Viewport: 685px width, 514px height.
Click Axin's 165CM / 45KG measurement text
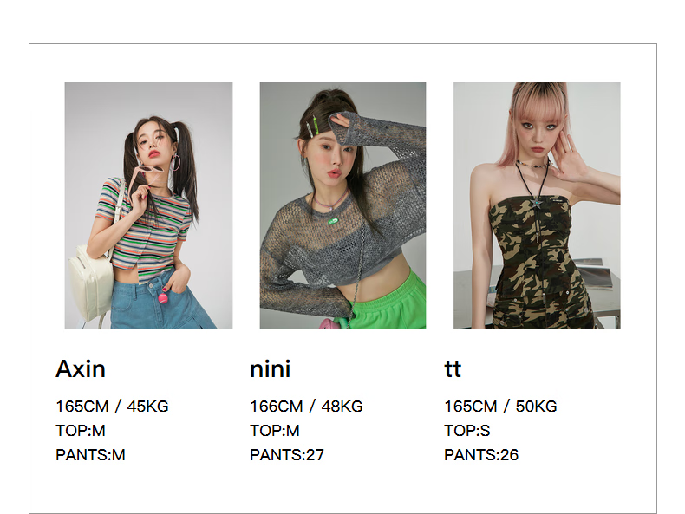tap(112, 407)
